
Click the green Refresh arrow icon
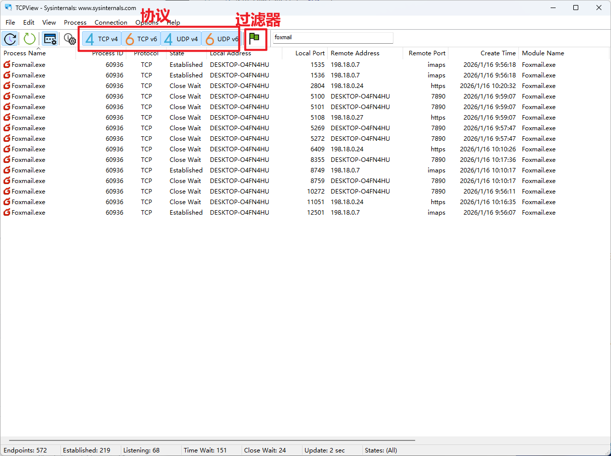click(x=30, y=39)
